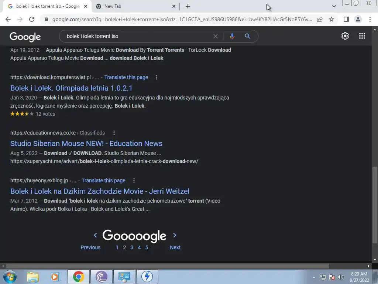The height and width of the screenshot is (284, 378).
Task: Click the educationnews.co.ke Classifieds breadcrumb
Action: point(92,133)
